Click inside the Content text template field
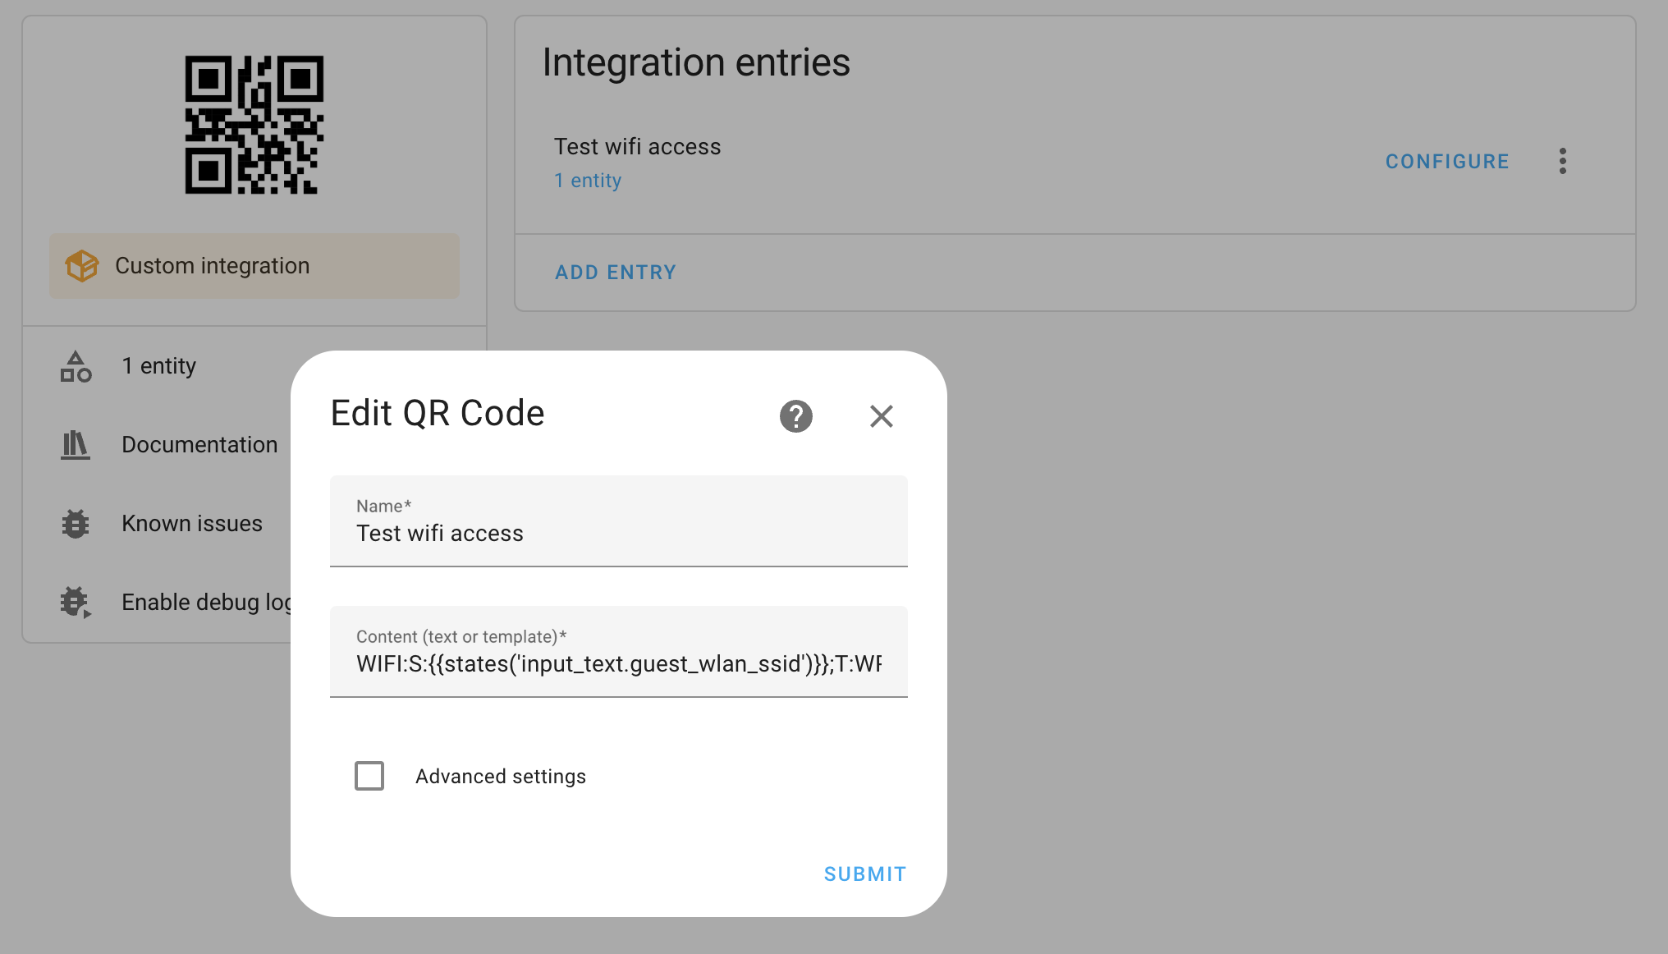The height and width of the screenshot is (954, 1668). [618, 663]
